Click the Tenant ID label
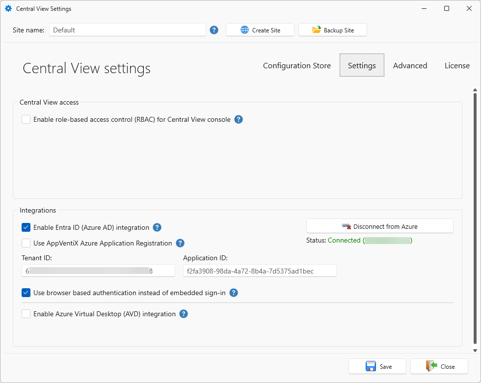The width and height of the screenshot is (481, 383). pyautogui.click(x=36, y=258)
